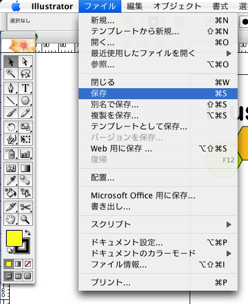Choose プリント... menu item

158,283
